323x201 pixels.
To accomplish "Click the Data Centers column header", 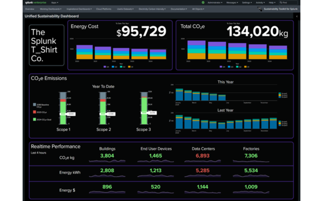I will click(x=203, y=149).
